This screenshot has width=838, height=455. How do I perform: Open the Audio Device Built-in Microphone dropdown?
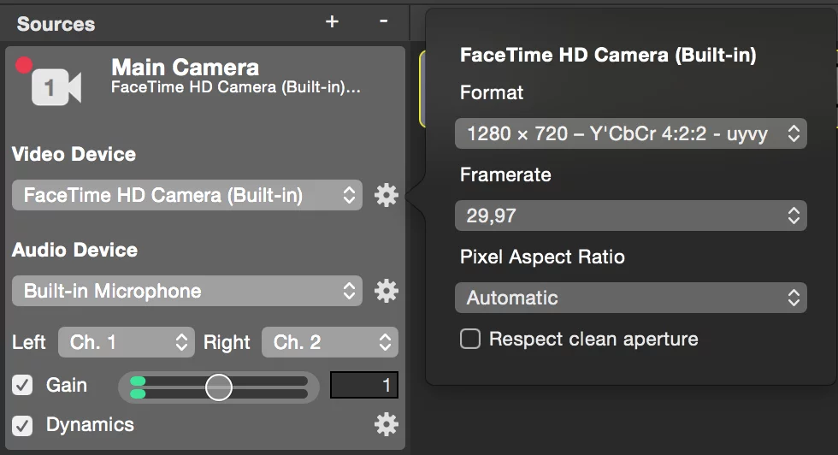tap(187, 291)
